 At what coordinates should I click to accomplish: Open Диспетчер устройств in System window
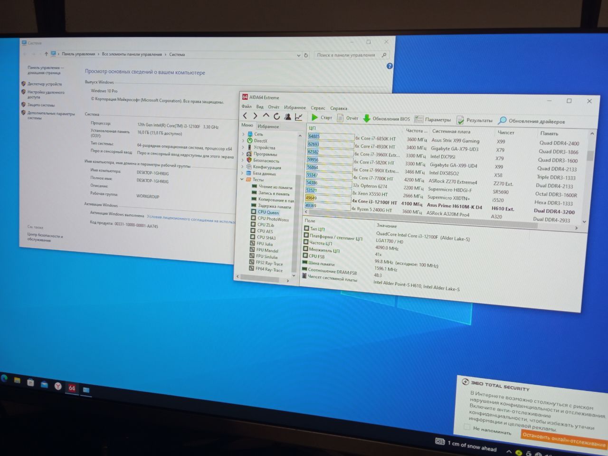click(45, 84)
